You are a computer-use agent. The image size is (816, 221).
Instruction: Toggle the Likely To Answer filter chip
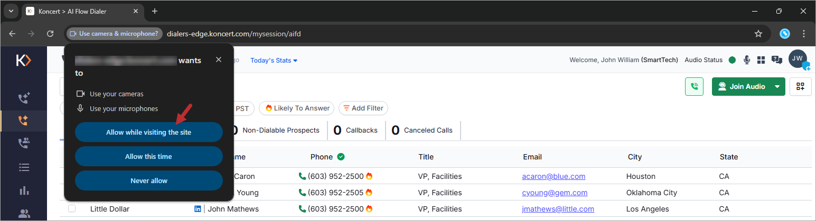296,108
